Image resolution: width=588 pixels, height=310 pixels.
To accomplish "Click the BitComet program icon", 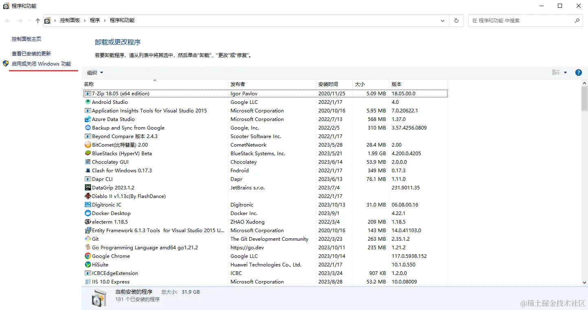I will (88, 145).
